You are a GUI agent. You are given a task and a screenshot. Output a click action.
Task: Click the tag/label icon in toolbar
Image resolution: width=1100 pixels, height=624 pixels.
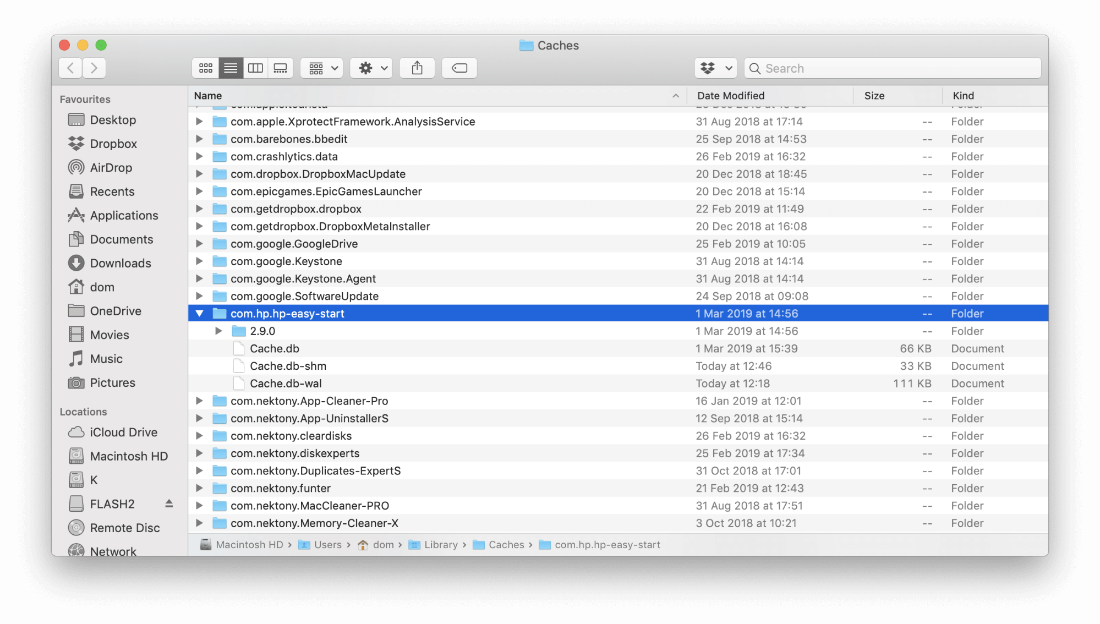point(460,68)
